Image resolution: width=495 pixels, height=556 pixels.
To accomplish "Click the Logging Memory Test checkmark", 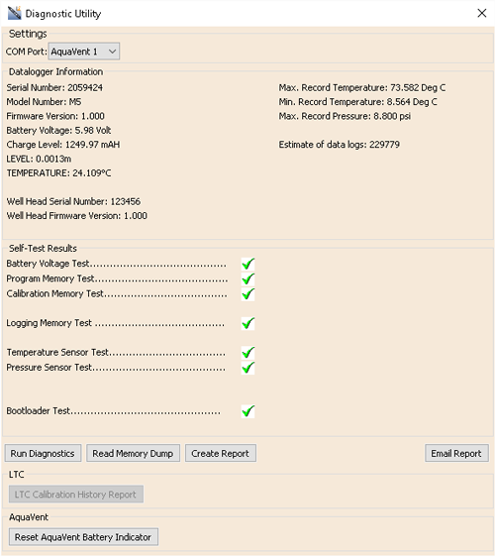I will (x=247, y=323).
